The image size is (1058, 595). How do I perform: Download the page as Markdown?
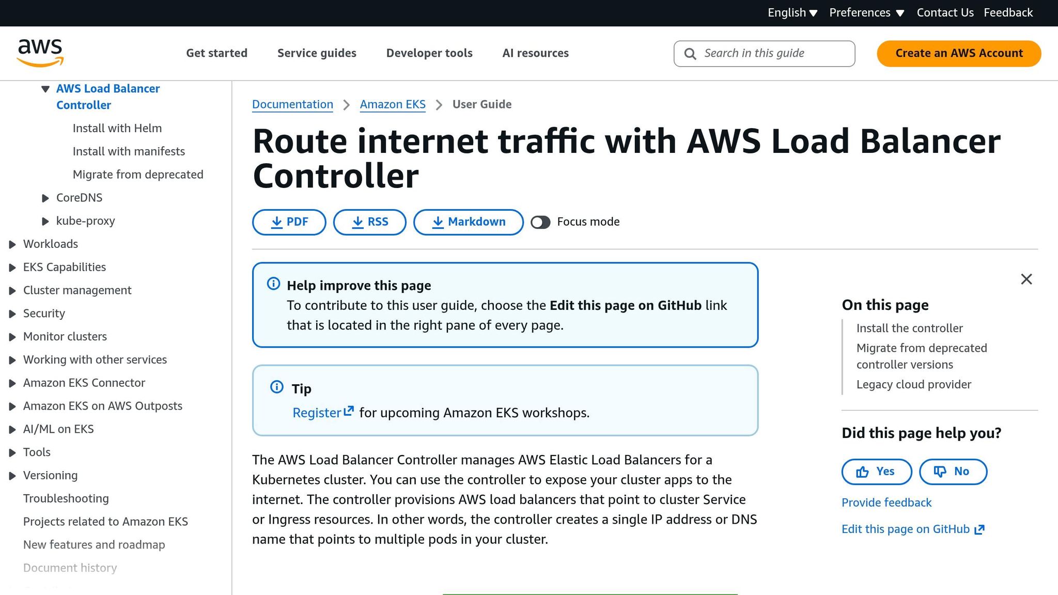pos(468,222)
